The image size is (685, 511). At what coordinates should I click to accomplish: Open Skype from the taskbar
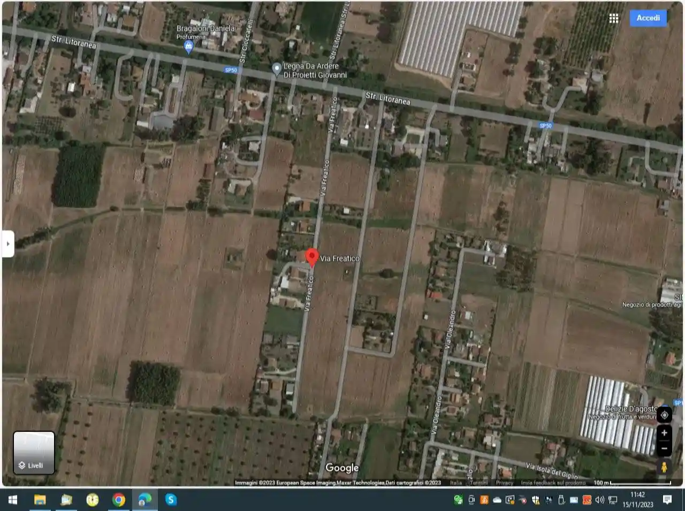[170, 500]
